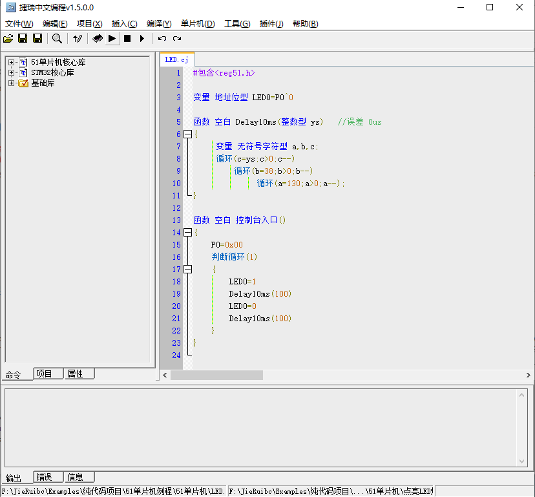Expand the 基础库 tree node
Image resolution: width=535 pixels, height=497 pixels.
click(11, 83)
